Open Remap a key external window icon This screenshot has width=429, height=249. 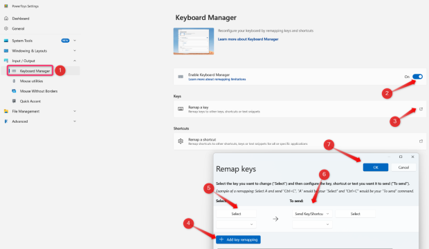[421, 109]
